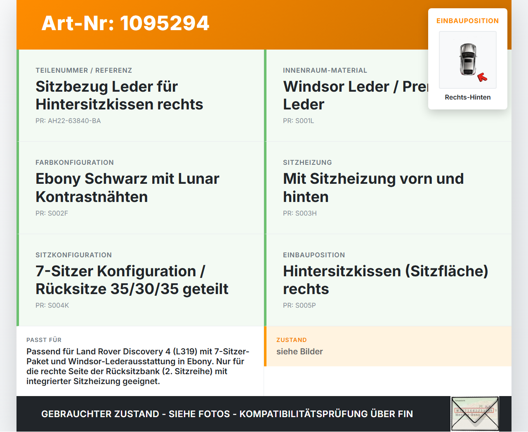Select the Land Rover Discovery 4 compatibility paragraph
This screenshot has width=528, height=432.
point(138,366)
